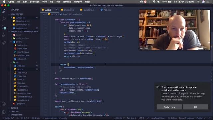Open the Manage gear icon
Image resolution: width=213 pixels, height=120 pixels.
tap(4, 112)
